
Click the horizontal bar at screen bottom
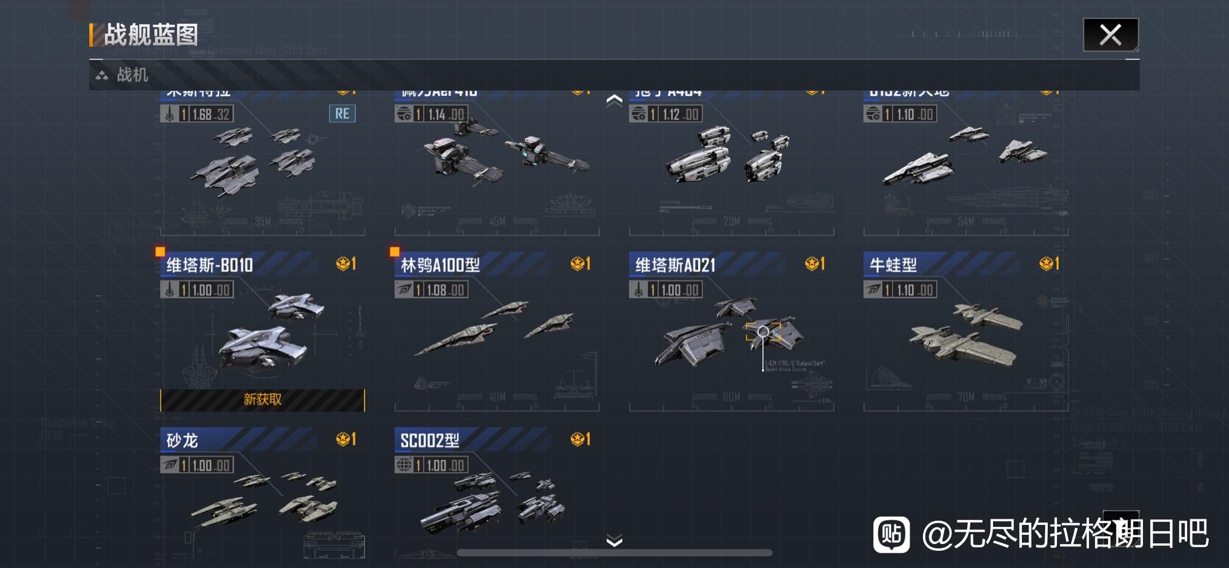tap(614, 553)
